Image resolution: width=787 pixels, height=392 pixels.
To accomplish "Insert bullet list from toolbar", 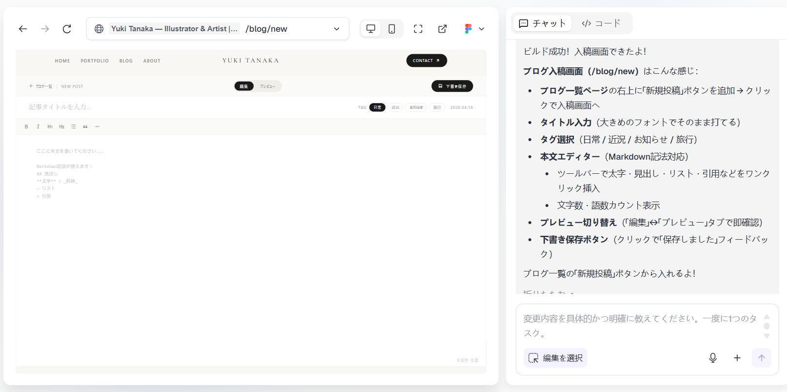I will point(74,126).
